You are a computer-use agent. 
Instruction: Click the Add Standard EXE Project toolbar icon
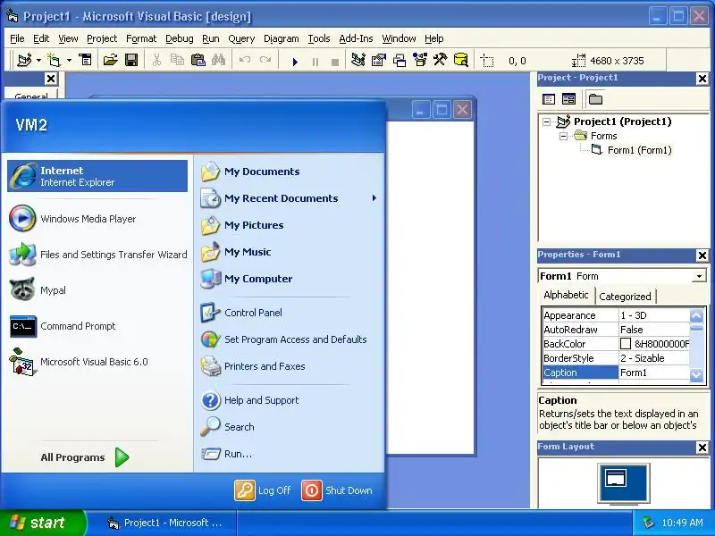coord(24,60)
